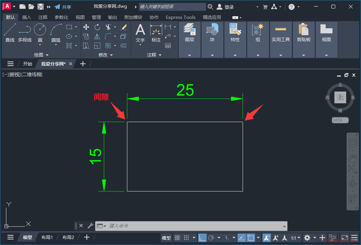The height and width of the screenshot is (245, 361).
Task: Open the 视图 ribbon tab
Action: (x=80, y=17)
